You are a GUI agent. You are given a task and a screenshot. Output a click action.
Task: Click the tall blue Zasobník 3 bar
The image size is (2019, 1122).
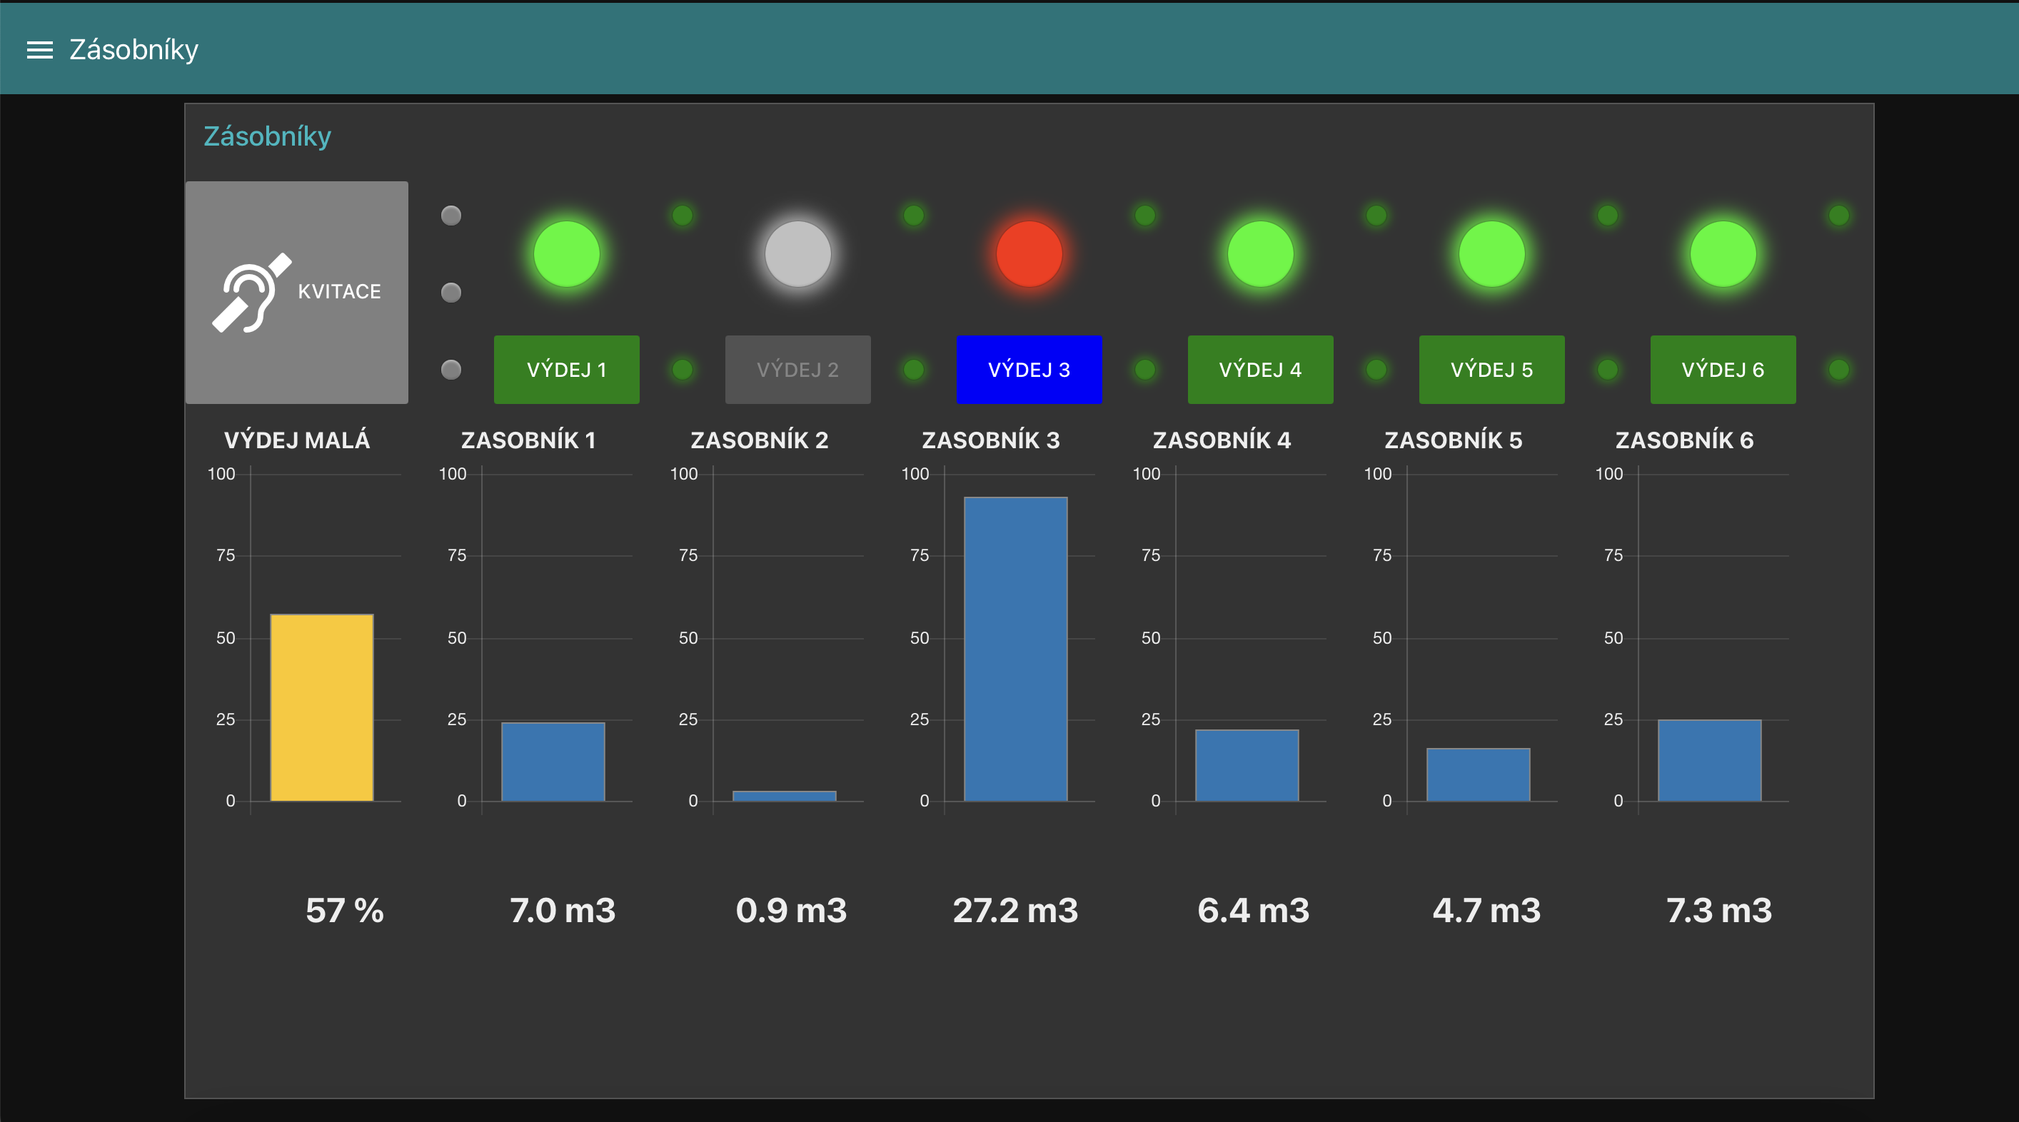pyautogui.click(x=1015, y=649)
